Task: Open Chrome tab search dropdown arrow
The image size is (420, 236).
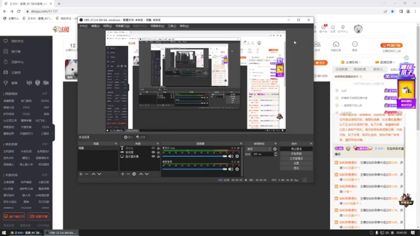Action: coord(385,4)
